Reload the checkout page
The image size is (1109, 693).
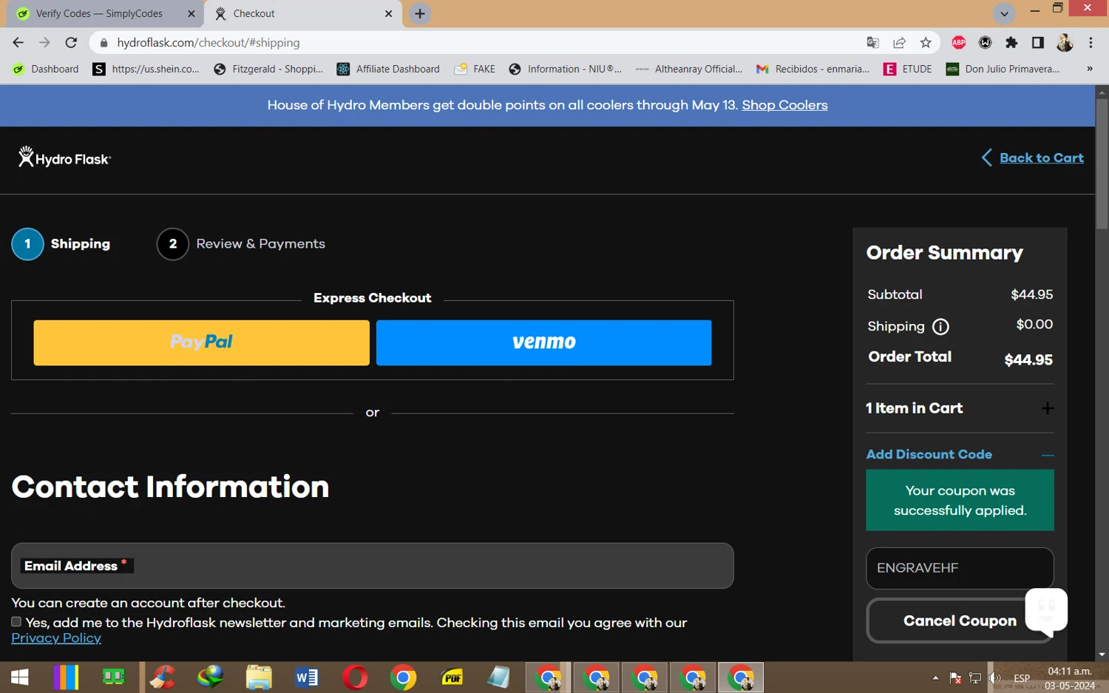point(71,43)
